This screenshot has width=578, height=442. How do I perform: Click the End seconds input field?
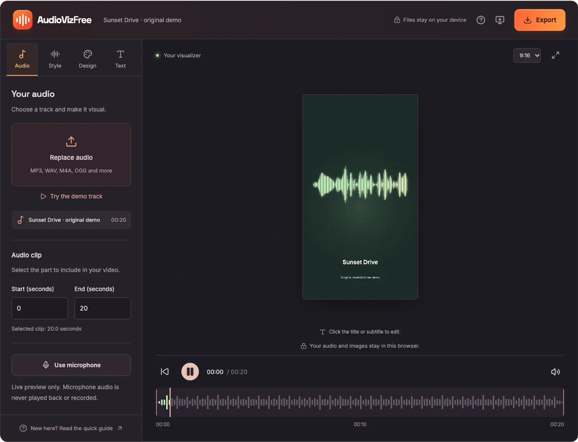point(103,308)
